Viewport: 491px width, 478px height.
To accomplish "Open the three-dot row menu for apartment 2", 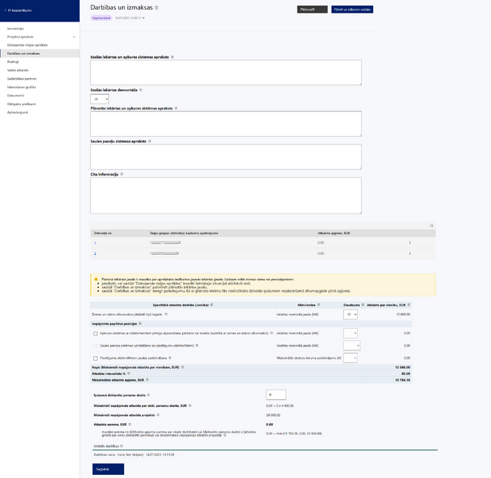I will (410, 253).
